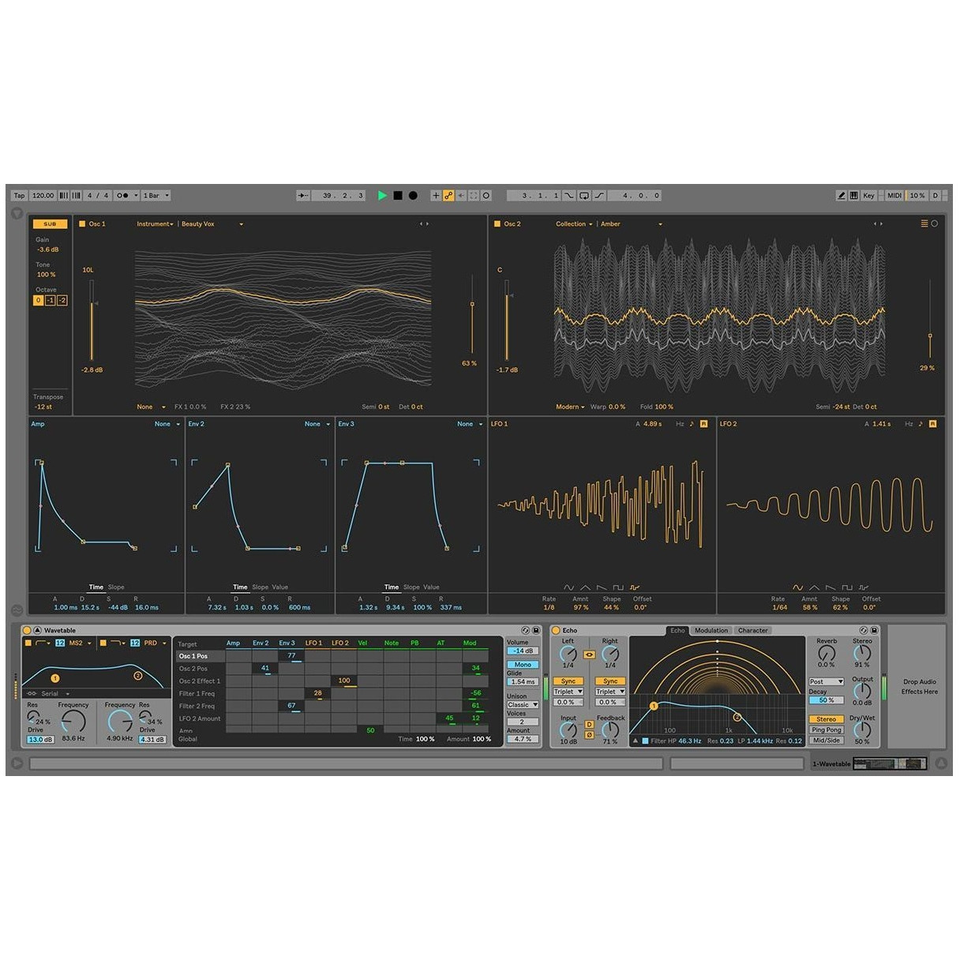Click the Osc 1 wavetable position slider

click(x=472, y=316)
